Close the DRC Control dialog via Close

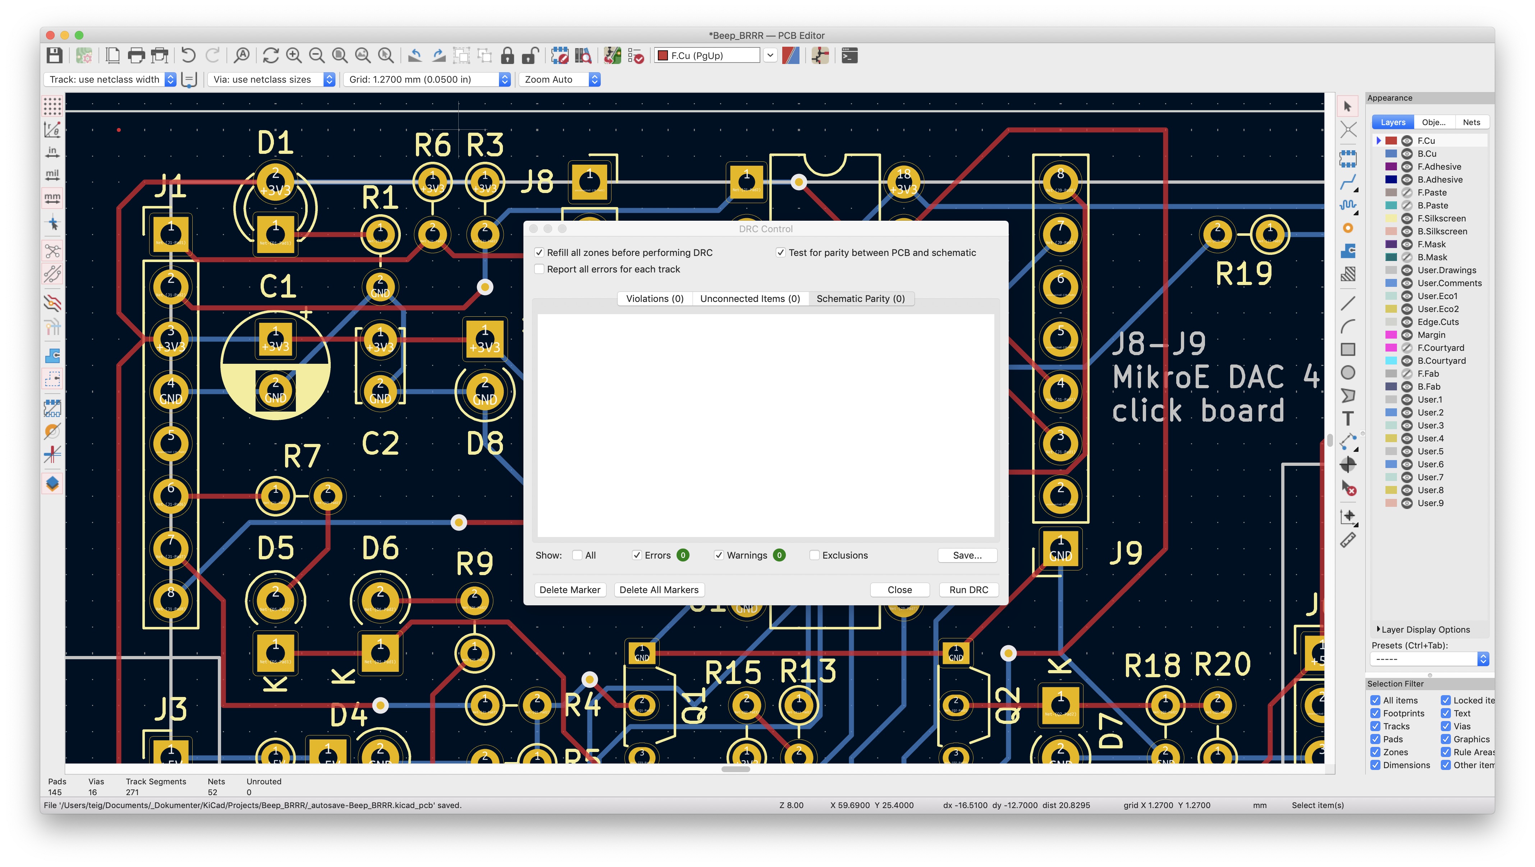coord(900,590)
